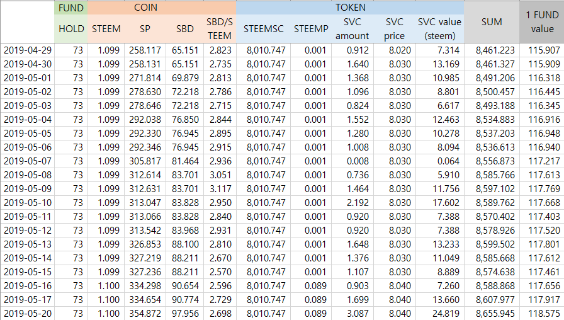Viewport: 564px width, 320px height.
Task: Click the date cell 2019-05-08
Action: 27,174
